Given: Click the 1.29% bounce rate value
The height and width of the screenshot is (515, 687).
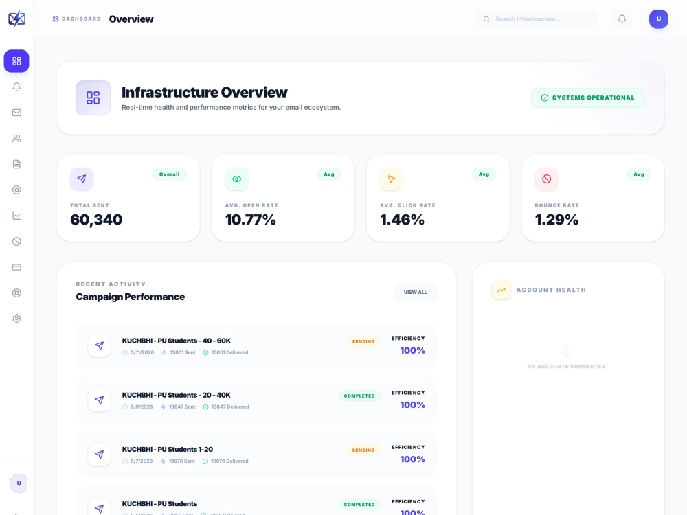Looking at the screenshot, I should point(556,220).
